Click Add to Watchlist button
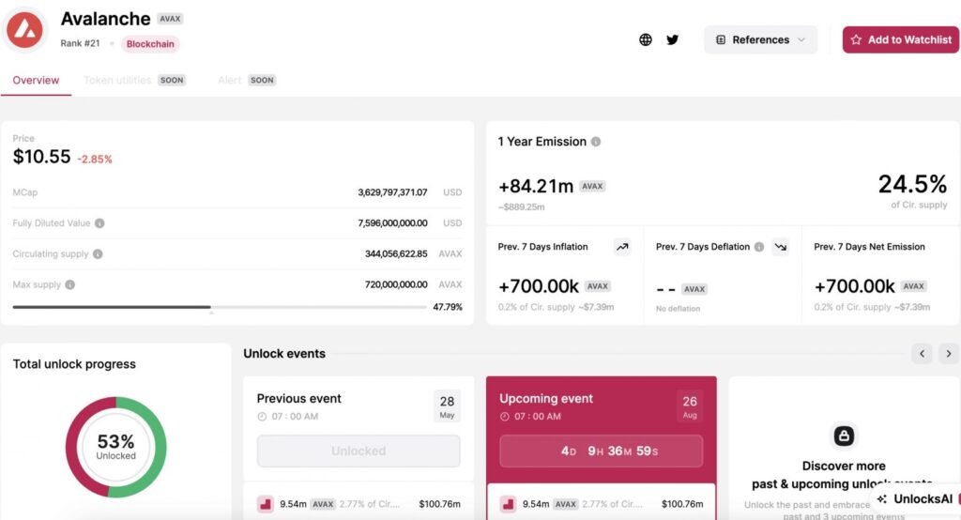 pyautogui.click(x=900, y=39)
